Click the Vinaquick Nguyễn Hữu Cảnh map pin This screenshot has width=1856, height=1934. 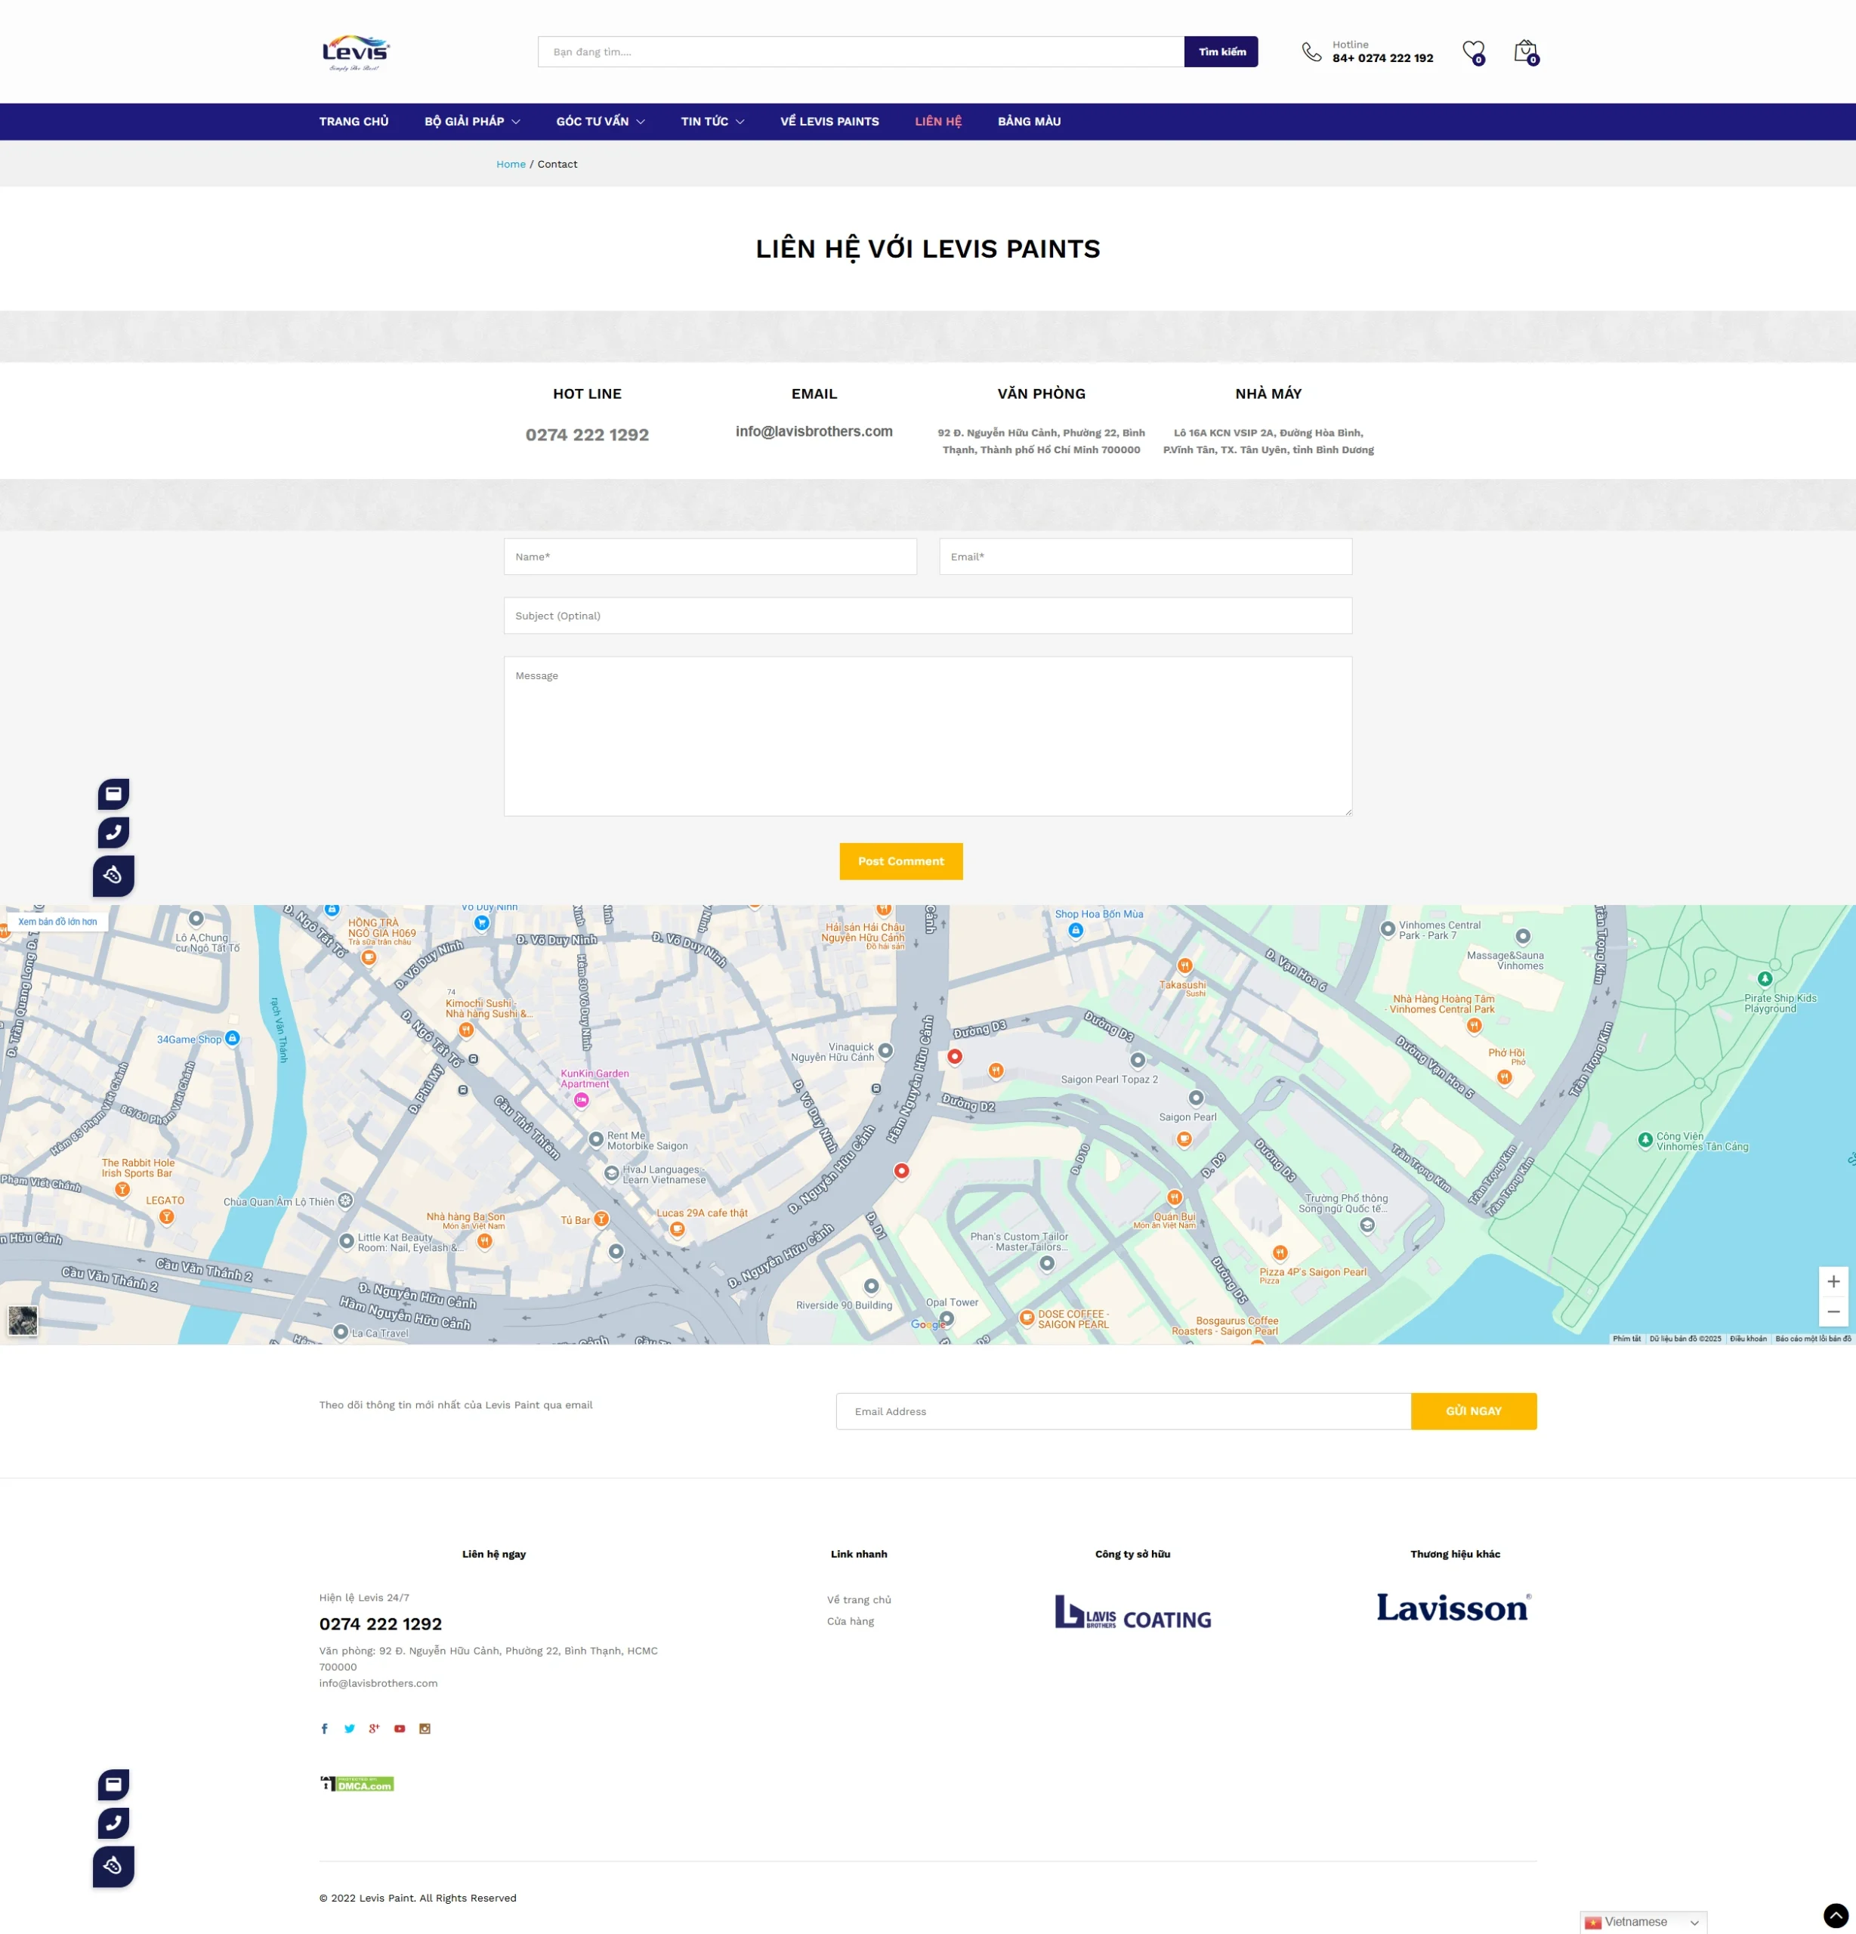click(x=886, y=1051)
